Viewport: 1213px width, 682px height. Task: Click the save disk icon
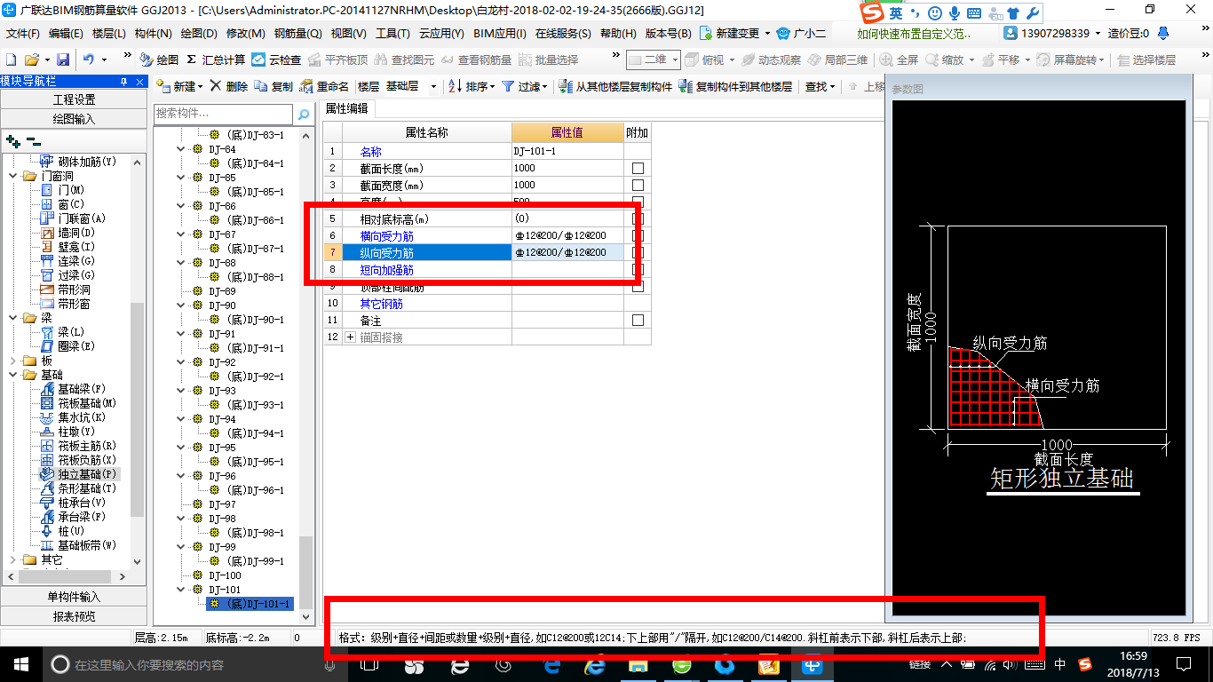tap(63, 59)
